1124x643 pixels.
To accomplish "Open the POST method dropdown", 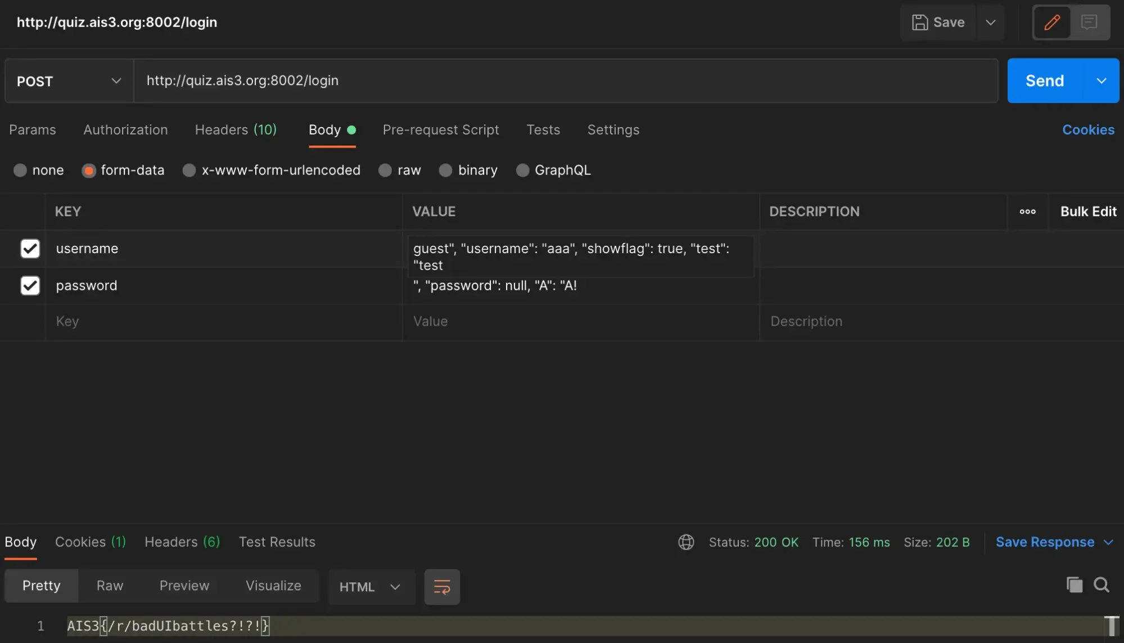I will [69, 81].
